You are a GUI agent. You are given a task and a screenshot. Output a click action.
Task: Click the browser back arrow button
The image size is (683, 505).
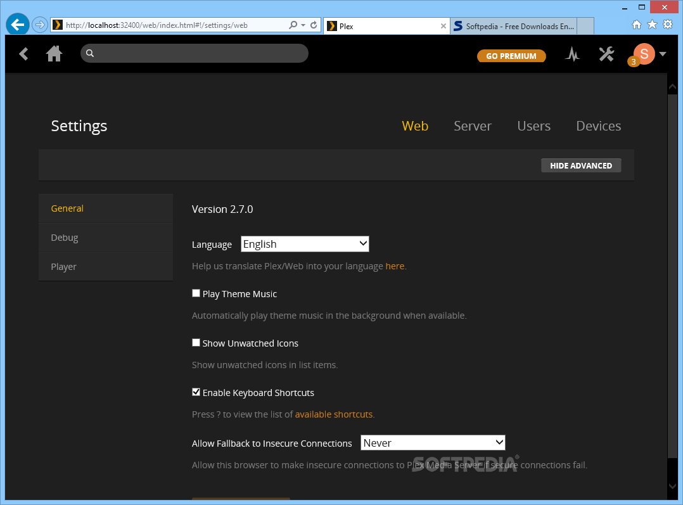click(x=18, y=25)
